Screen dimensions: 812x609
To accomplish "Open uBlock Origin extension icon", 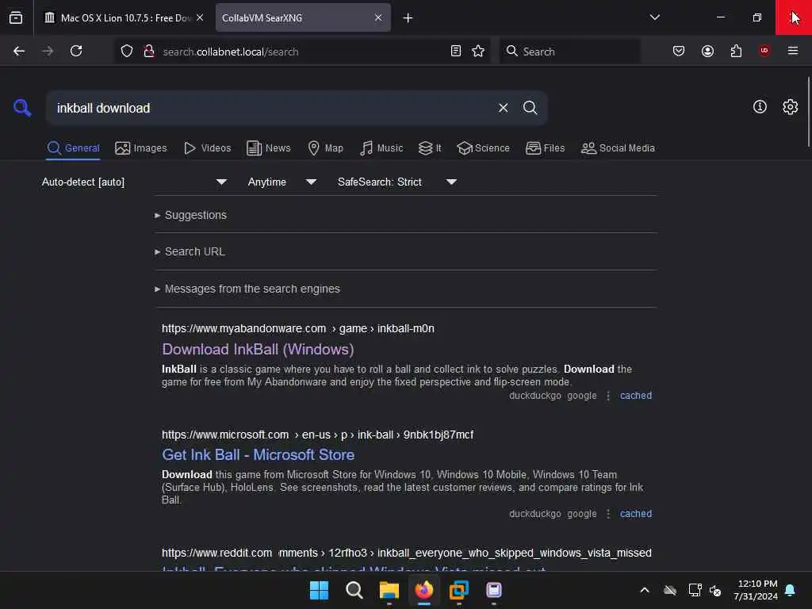I will pyautogui.click(x=764, y=51).
